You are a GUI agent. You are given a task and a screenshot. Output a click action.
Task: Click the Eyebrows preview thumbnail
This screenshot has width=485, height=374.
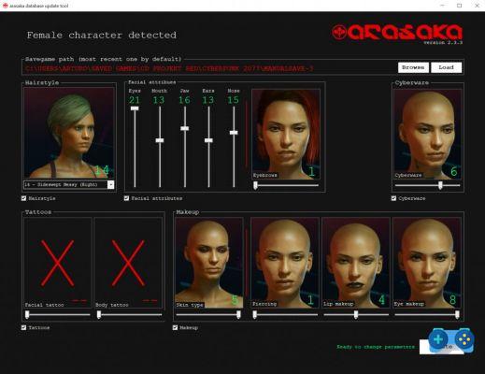286,134
